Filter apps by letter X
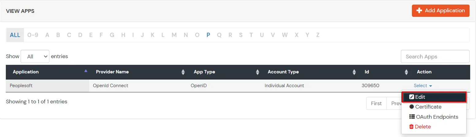The image size is (476, 137). (297, 35)
